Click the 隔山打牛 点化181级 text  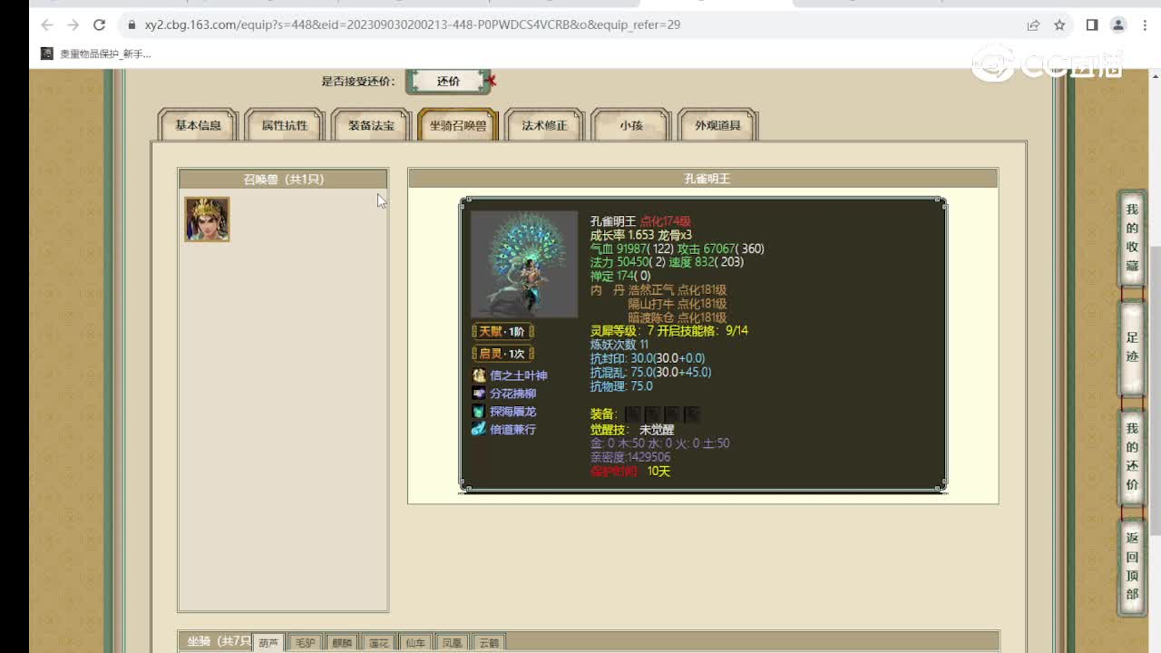678,304
